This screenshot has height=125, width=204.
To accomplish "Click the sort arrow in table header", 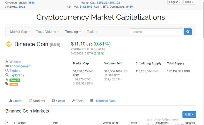I will [x=8, y=122].
